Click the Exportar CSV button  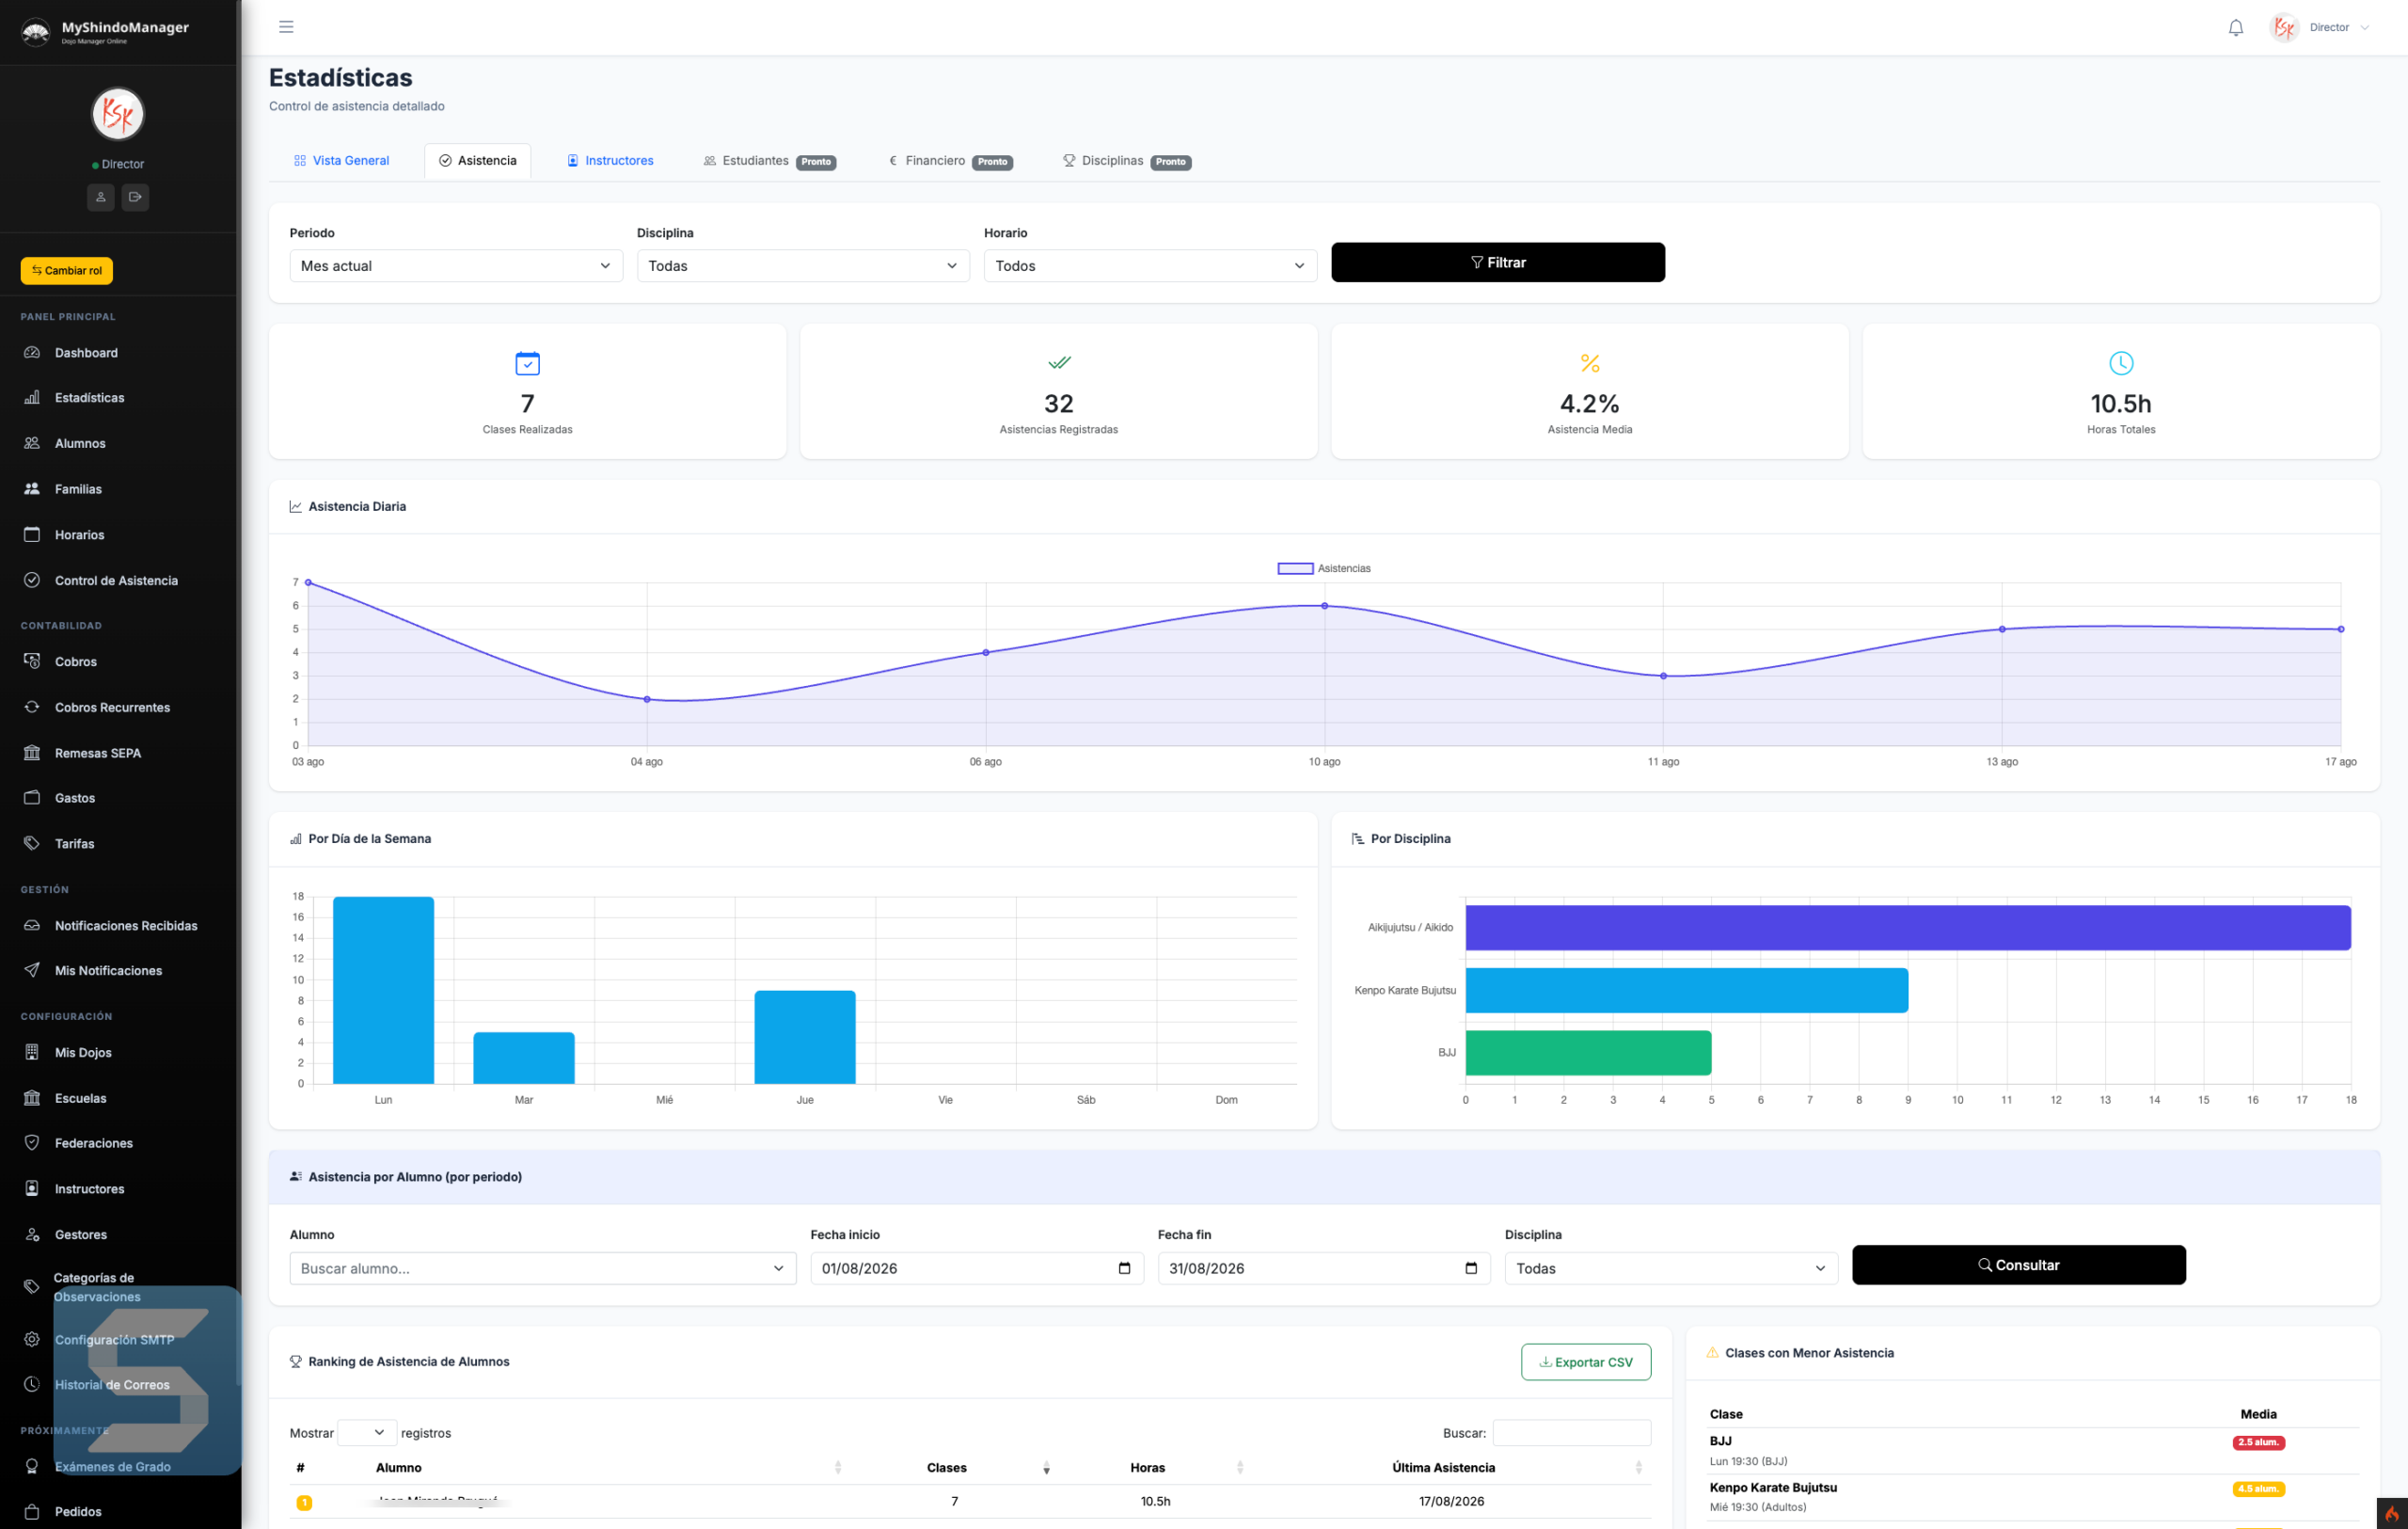(x=1585, y=1362)
